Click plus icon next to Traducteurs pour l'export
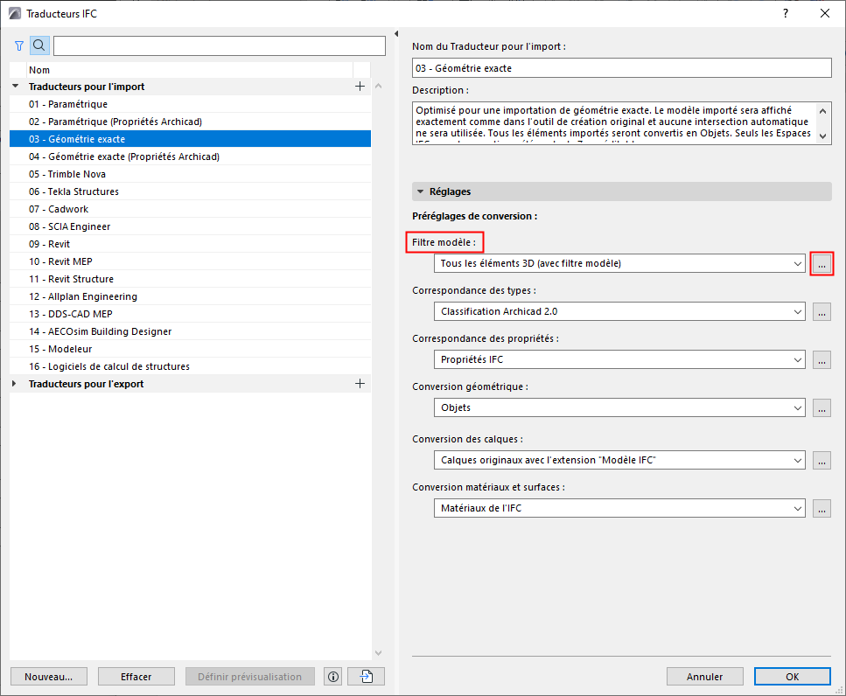The width and height of the screenshot is (846, 696). [x=360, y=384]
